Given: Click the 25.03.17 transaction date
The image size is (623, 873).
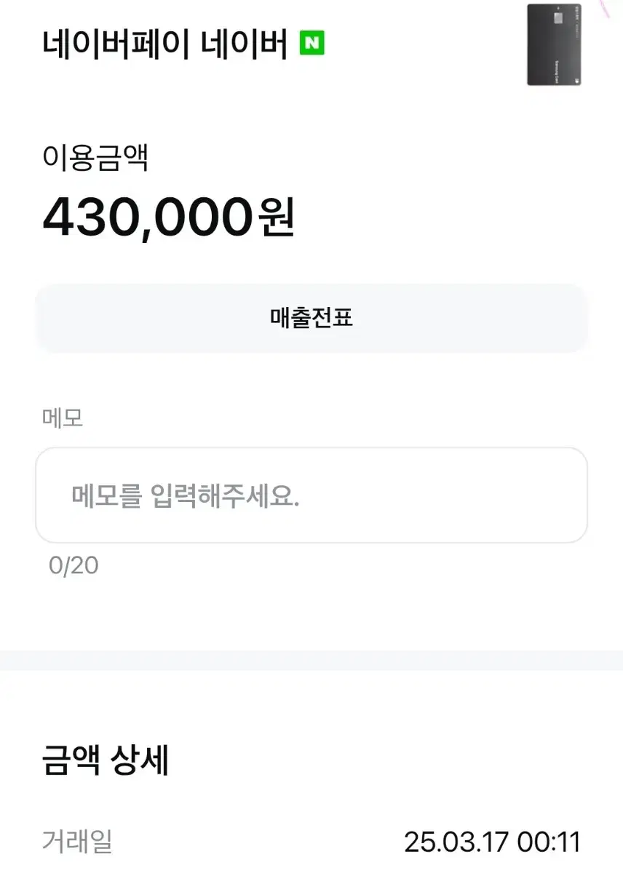Looking at the screenshot, I should click(456, 842).
